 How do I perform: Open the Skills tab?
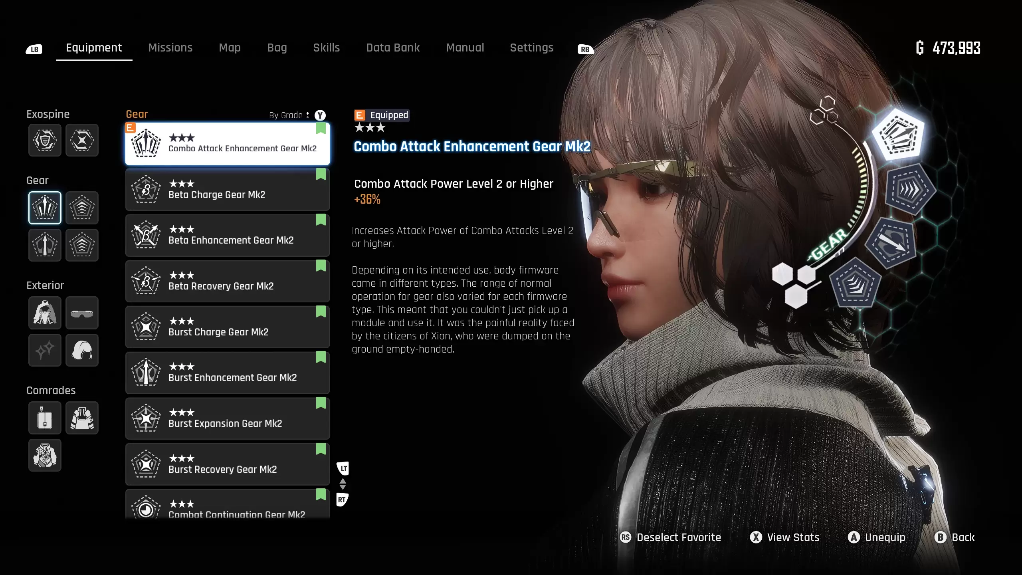[327, 48]
